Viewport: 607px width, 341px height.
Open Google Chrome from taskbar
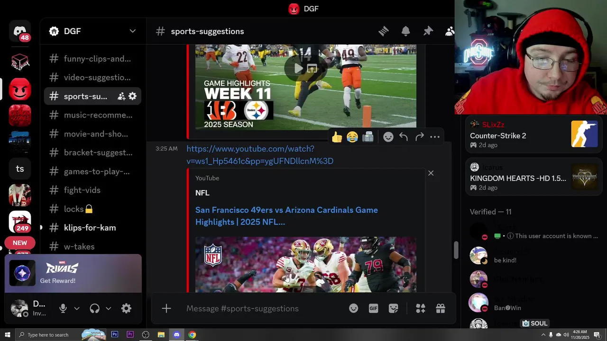(192, 335)
